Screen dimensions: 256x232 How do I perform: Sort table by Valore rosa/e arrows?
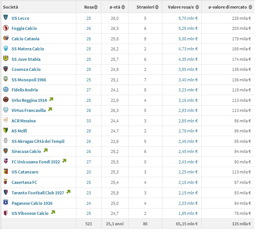point(197,7)
